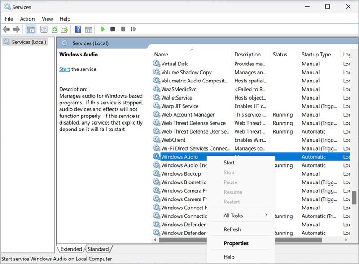Select the Web Account Manager service name
The image size is (359, 264).
tap(188, 115)
